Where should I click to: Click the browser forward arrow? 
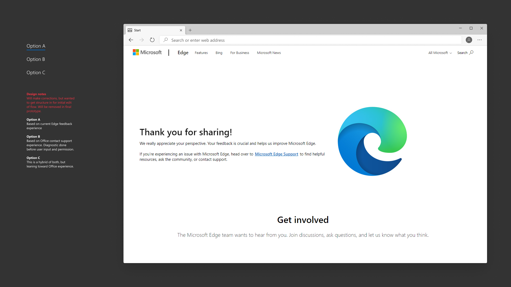[x=142, y=40]
